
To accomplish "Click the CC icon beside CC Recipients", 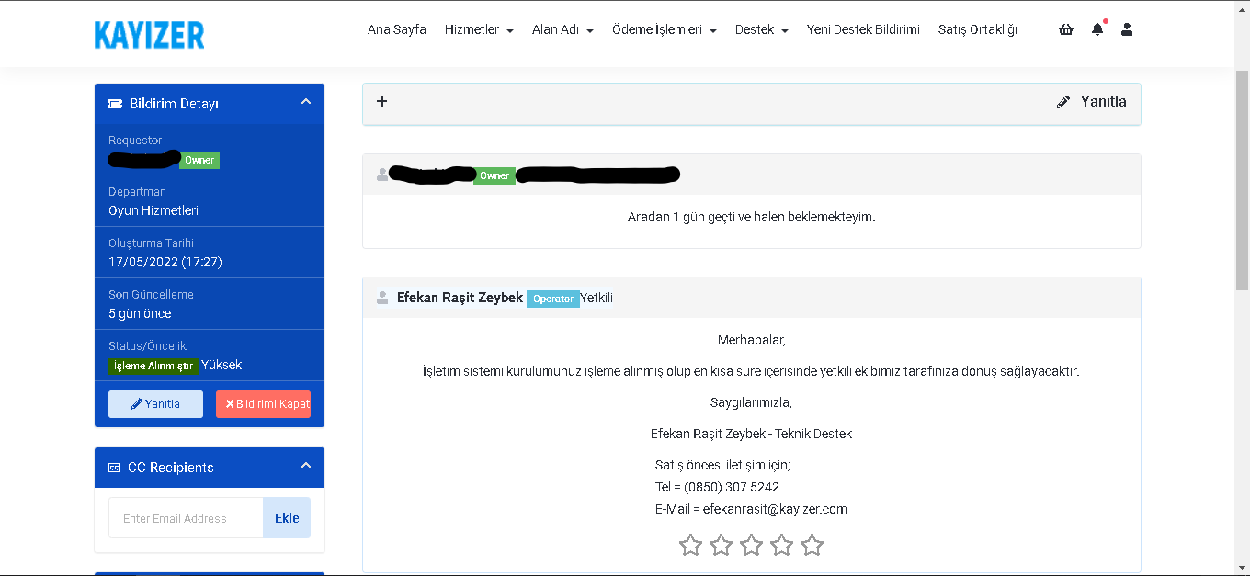I will click(x=115, y=468).
